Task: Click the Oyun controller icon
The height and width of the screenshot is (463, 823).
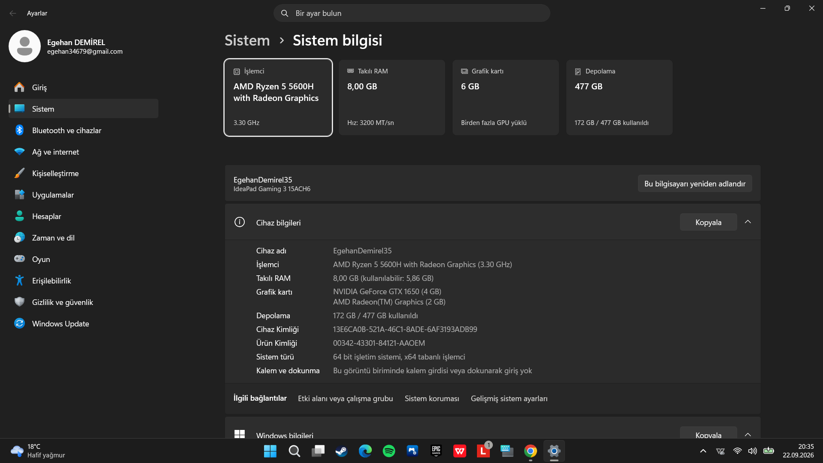Action: [x=19, y=259]
